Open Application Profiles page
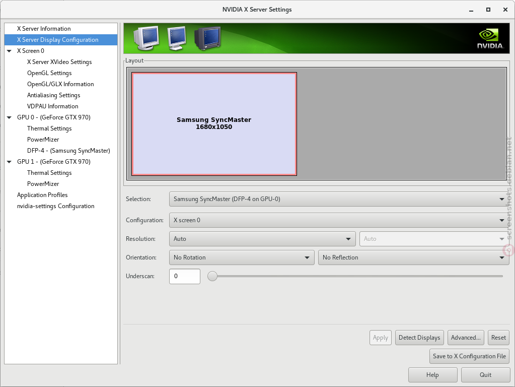Viewport: 515px width, 387px height. pyautogui.click(x=61, y=195)
